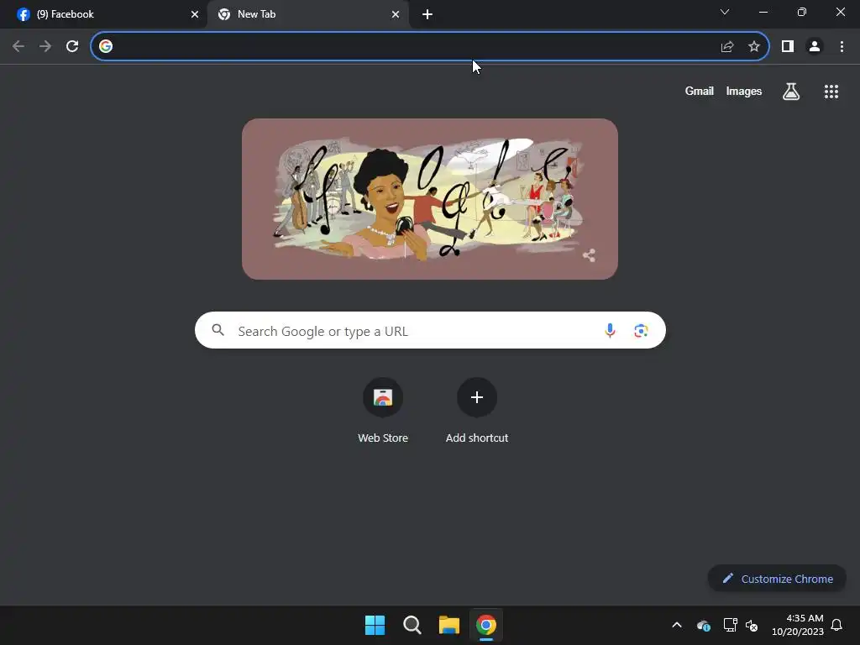Open the Chrome profile menu
860x645 pixels.
click(815, 46)
